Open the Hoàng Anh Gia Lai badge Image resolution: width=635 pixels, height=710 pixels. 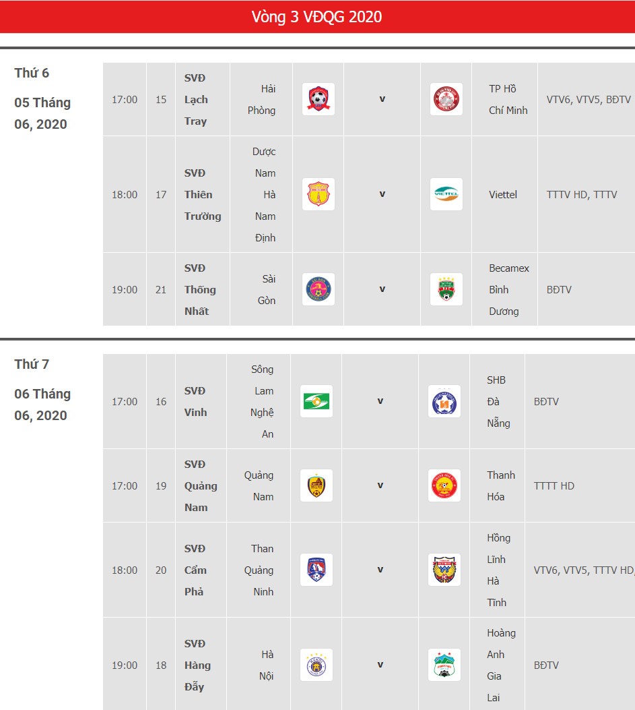click(444, 665)
